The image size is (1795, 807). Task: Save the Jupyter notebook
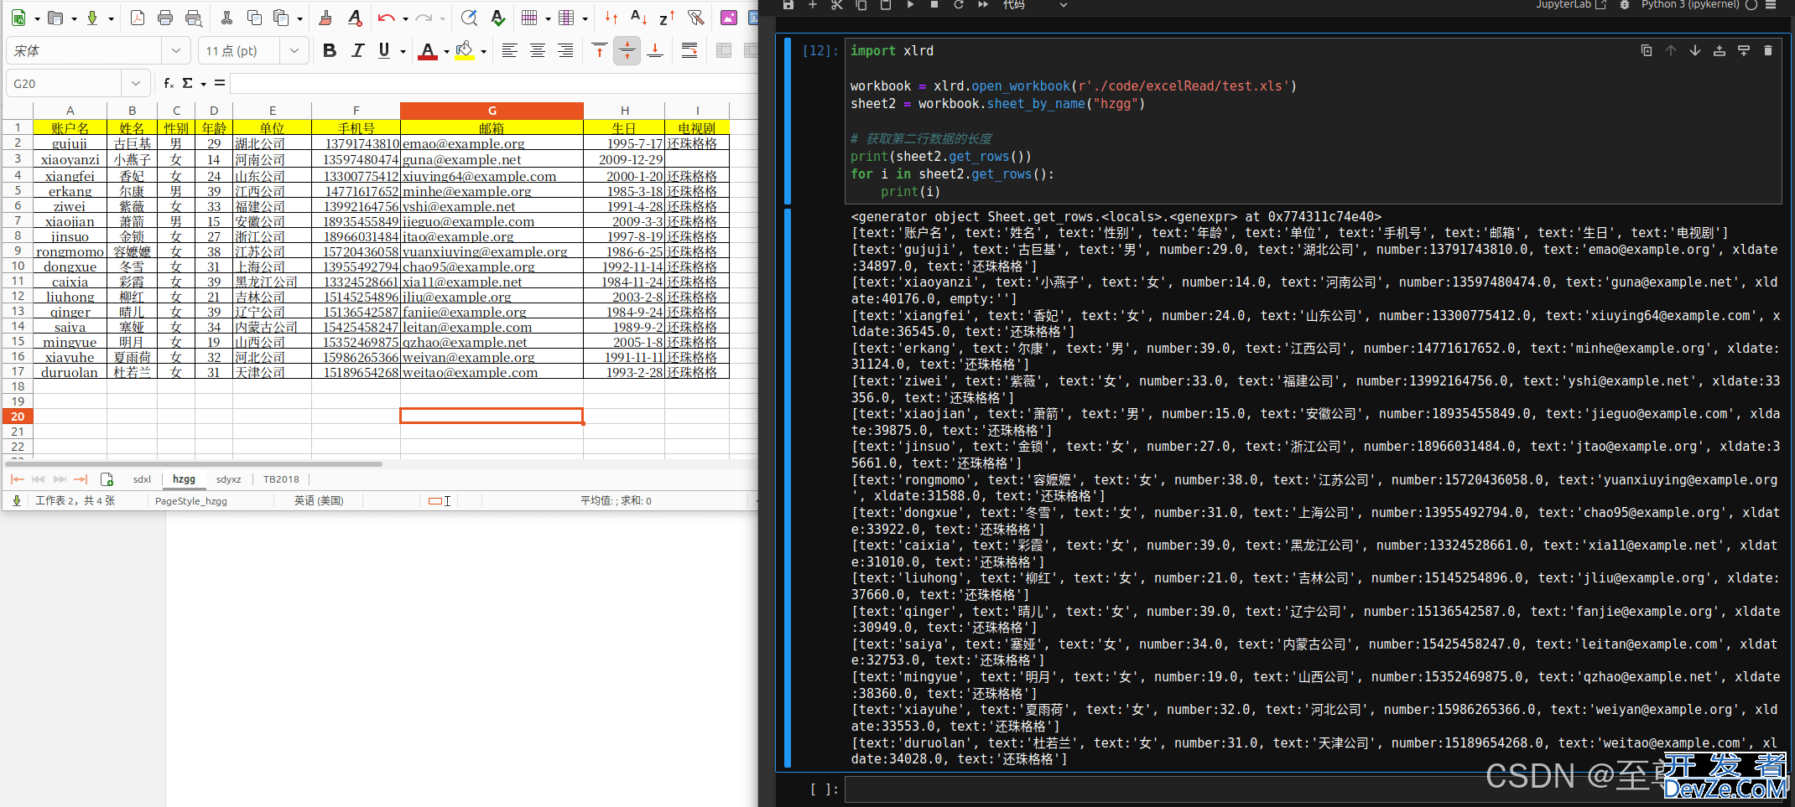(x=788, y=5)
